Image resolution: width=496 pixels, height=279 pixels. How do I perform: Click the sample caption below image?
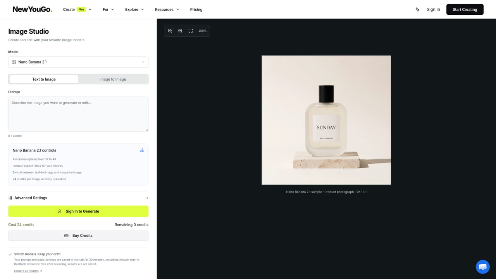[x=326, y=192]
